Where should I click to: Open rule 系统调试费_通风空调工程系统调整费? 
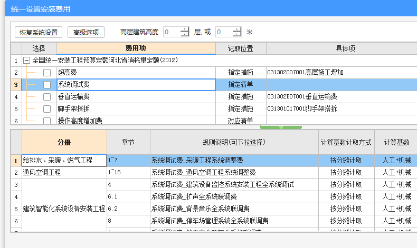coord(234,173)
